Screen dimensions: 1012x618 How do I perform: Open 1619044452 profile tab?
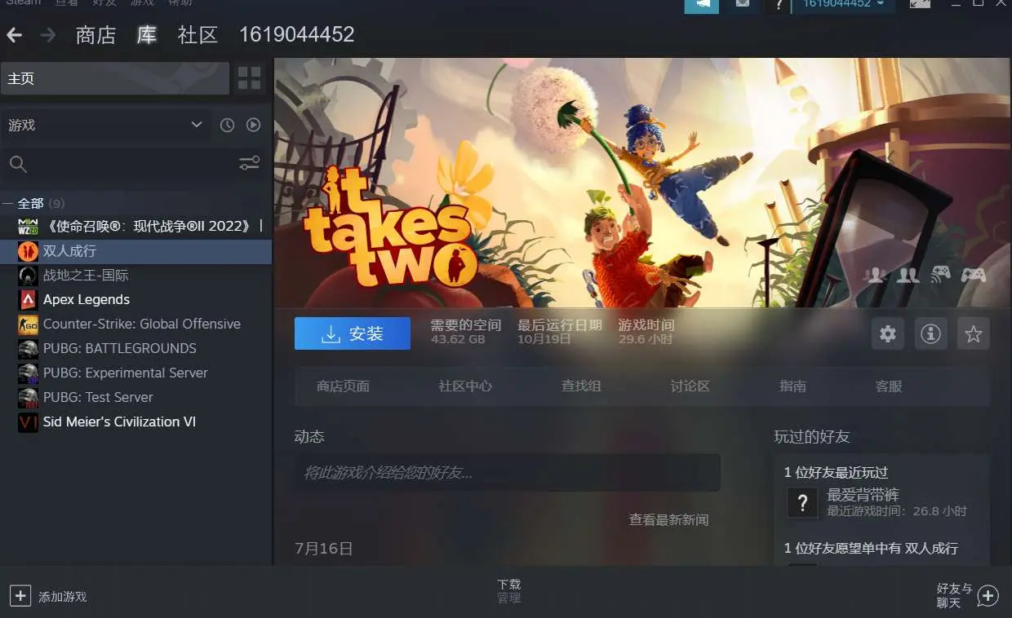pos(296,35)
